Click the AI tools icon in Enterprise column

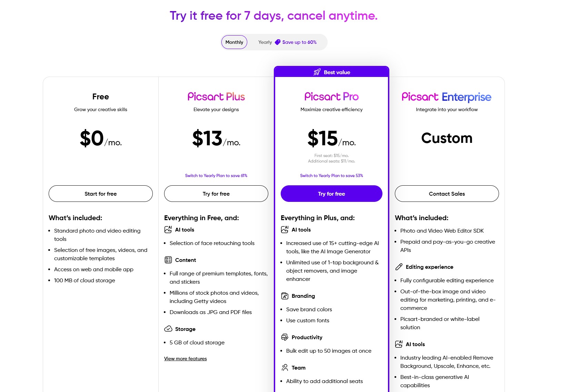[399, 344]
